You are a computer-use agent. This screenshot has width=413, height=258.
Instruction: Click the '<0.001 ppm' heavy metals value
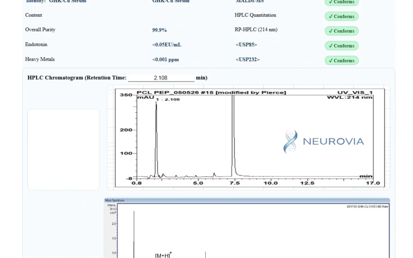pyautogui.click(x=166, y=60)
